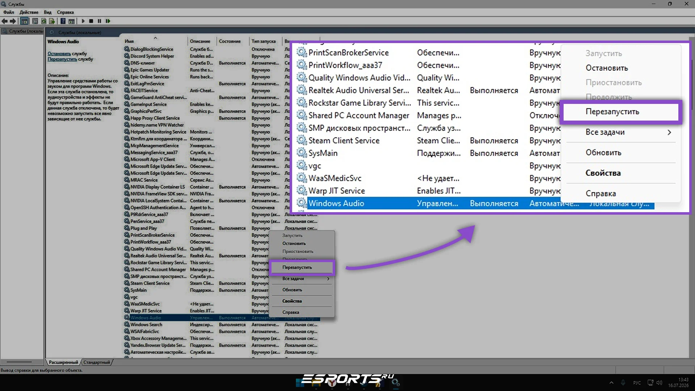Switch input language via РУС indicator
Viewport: 695px width, 391px height.
coord(637,383)
